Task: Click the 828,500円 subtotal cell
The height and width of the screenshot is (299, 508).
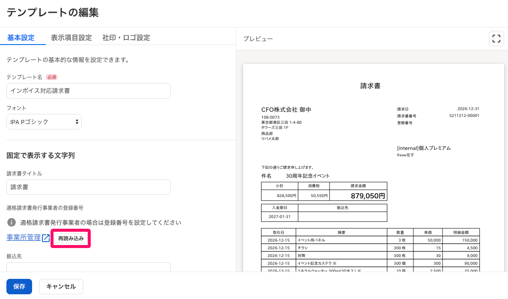Action: [x=279, y=196]
